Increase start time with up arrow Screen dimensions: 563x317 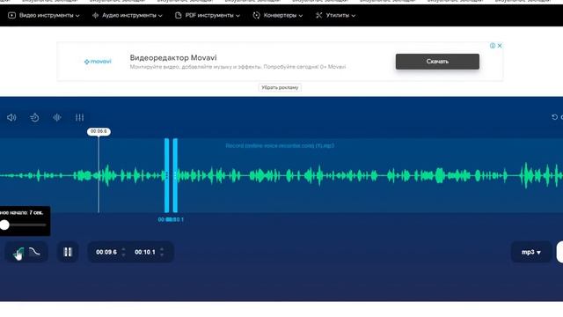[x=123, y=249]
